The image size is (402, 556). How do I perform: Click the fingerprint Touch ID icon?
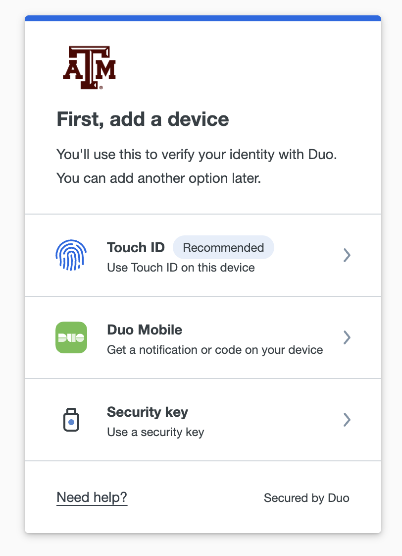(71, 255)
